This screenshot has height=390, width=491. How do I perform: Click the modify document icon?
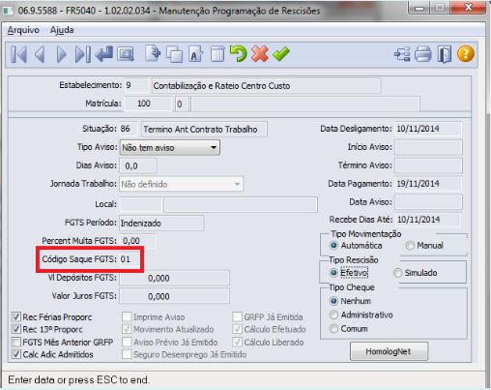[x=195, y=54]
